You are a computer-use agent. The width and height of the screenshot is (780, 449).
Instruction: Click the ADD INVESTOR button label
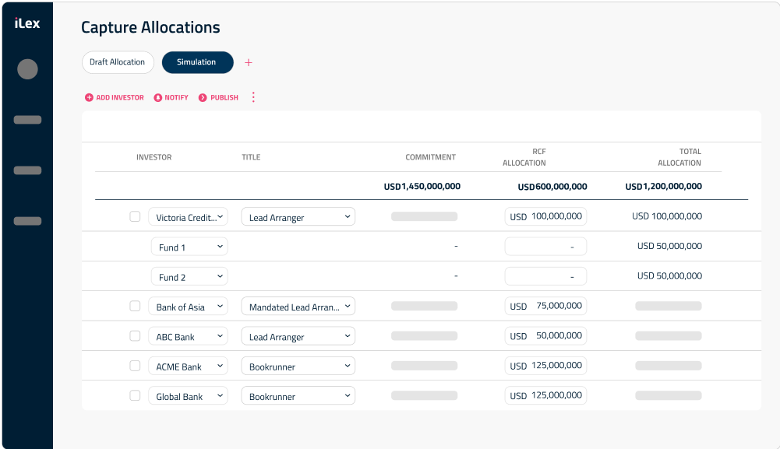click(120, 98)
